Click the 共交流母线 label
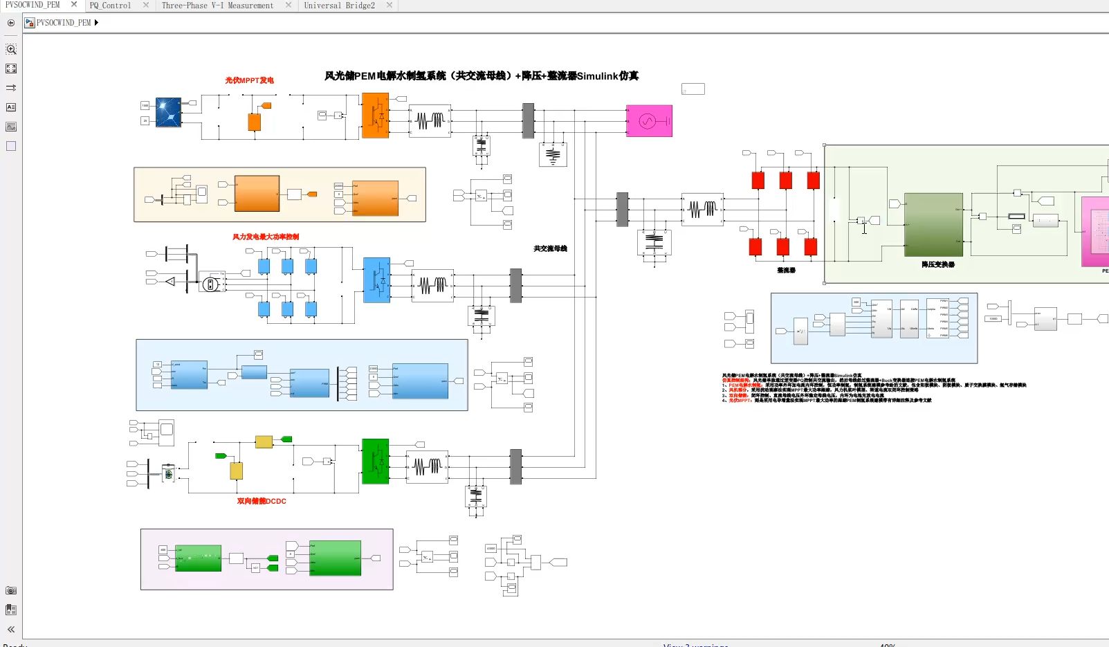The image size is (1109, 647). tap(550, 248)
